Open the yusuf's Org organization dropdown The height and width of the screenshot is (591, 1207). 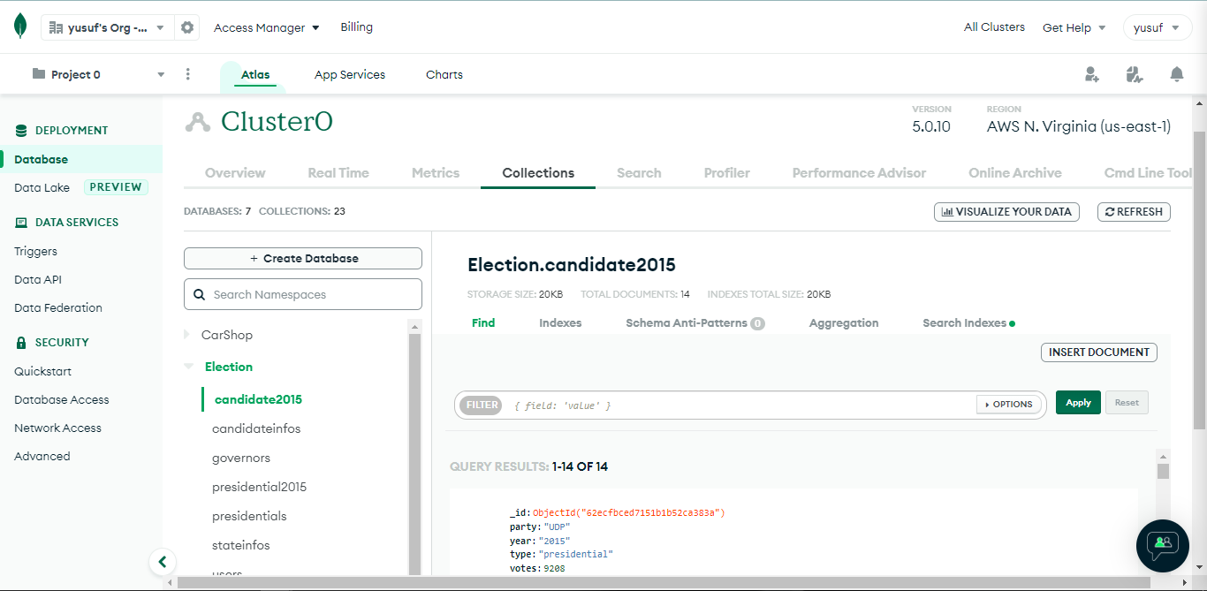(108, 27)
